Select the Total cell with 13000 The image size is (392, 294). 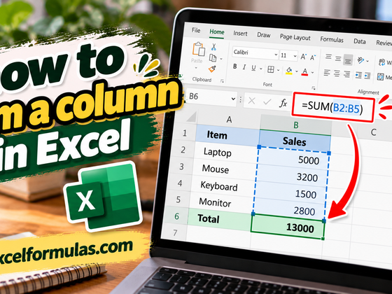288,227
